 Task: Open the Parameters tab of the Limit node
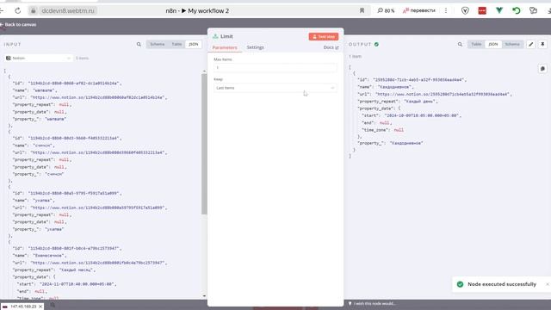click(225, 47)
